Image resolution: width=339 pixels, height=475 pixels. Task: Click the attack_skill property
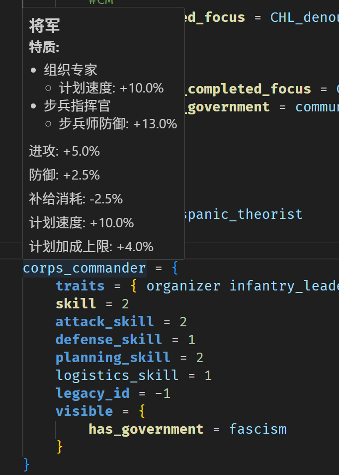click(104, 322)
